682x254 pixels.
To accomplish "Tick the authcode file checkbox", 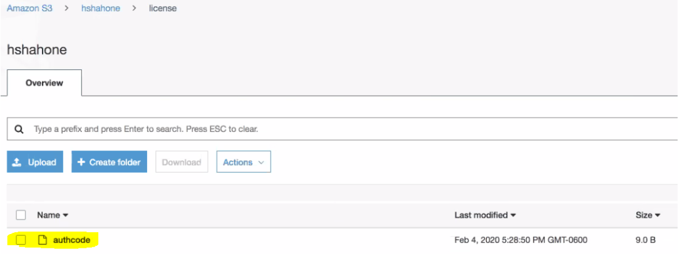I will click(21, 240).
